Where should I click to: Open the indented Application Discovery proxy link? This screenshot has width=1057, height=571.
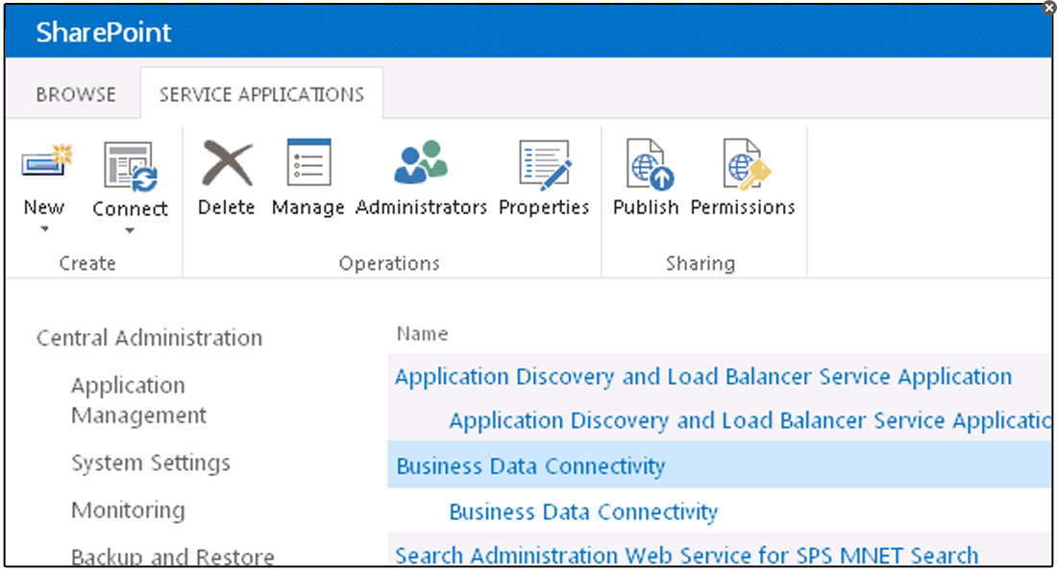click(750, 421)
